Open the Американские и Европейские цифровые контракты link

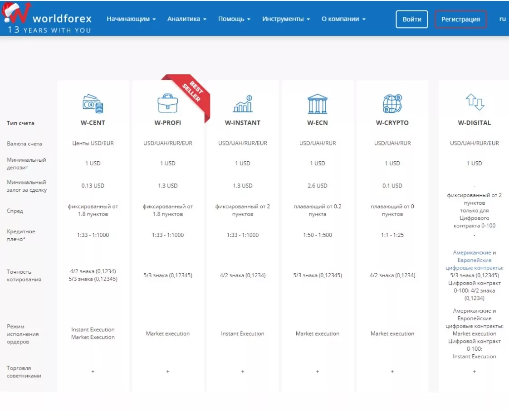point(474,260)
